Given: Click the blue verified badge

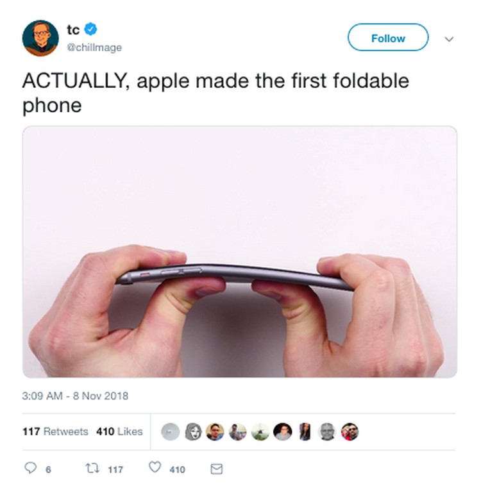Looking at the screenshot, I should (x=90, y=29).
